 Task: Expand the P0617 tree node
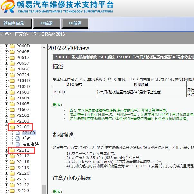pos(6,57)
